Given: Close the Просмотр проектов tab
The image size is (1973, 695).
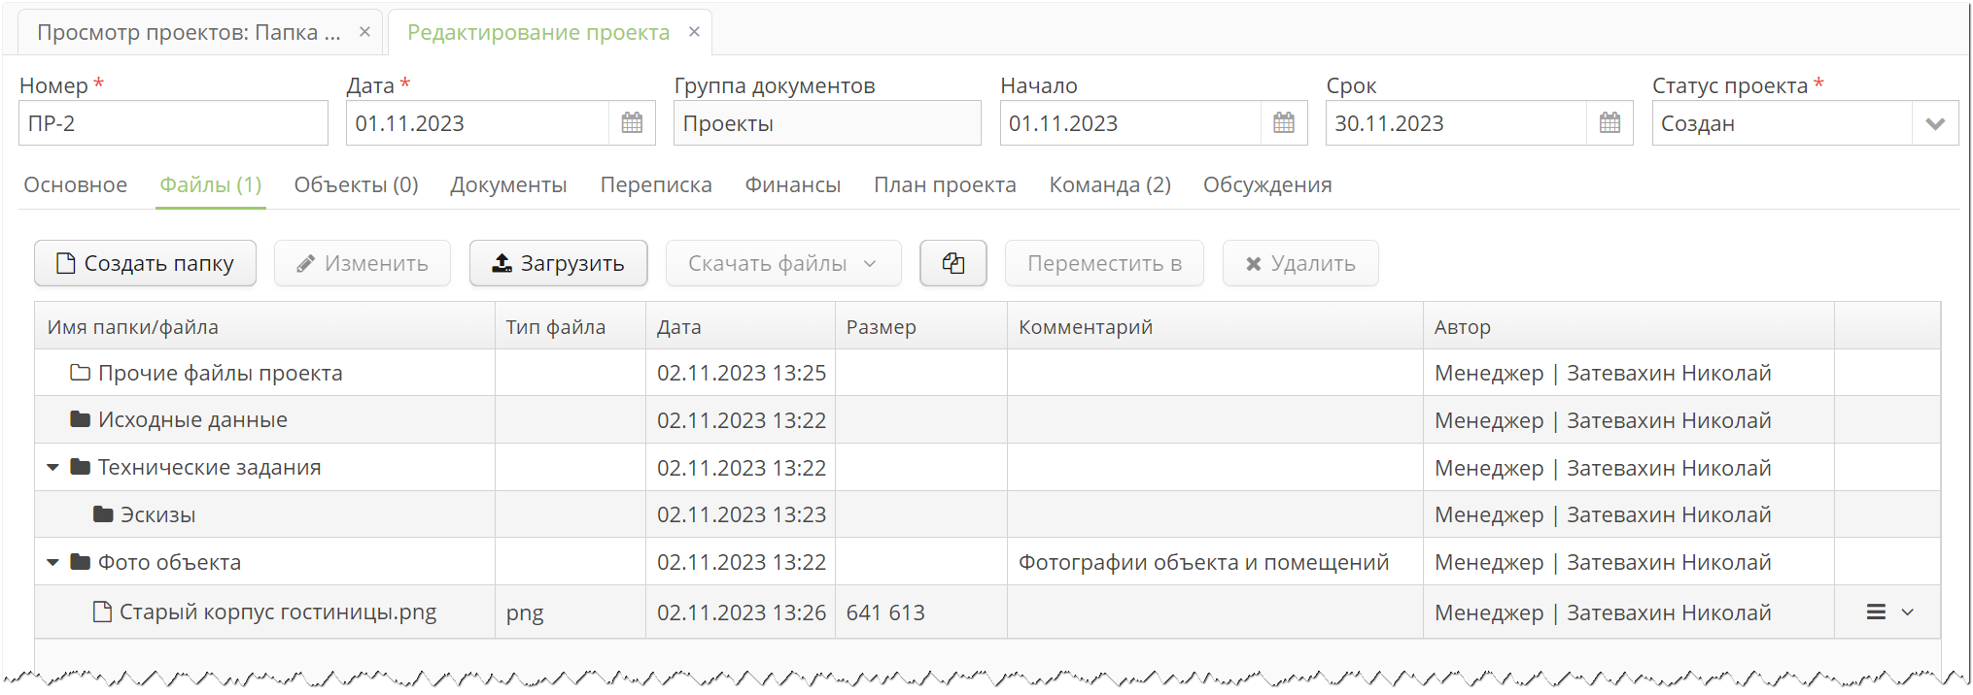Looking at the screenshot, I should tap(364, 32).
